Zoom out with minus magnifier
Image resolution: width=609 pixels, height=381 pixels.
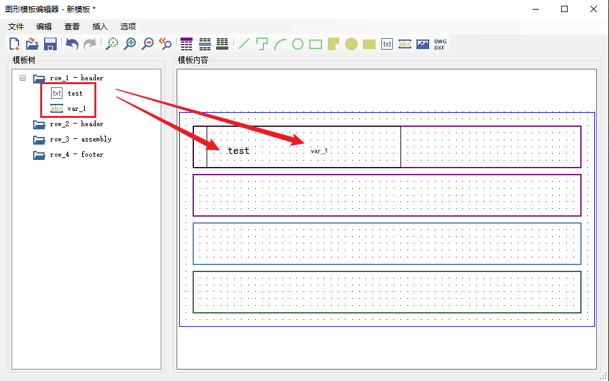click(x=147, y=44)
